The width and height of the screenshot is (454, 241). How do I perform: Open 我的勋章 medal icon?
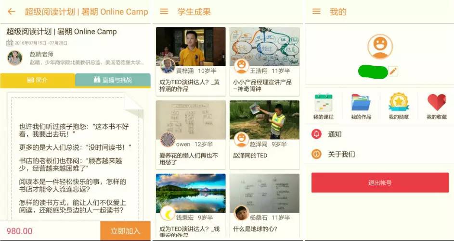[x=399, y=102]
